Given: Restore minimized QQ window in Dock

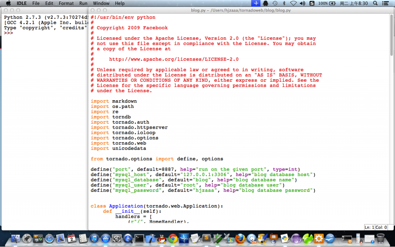Looking at the screenshot, I should [x=358, y=239].
